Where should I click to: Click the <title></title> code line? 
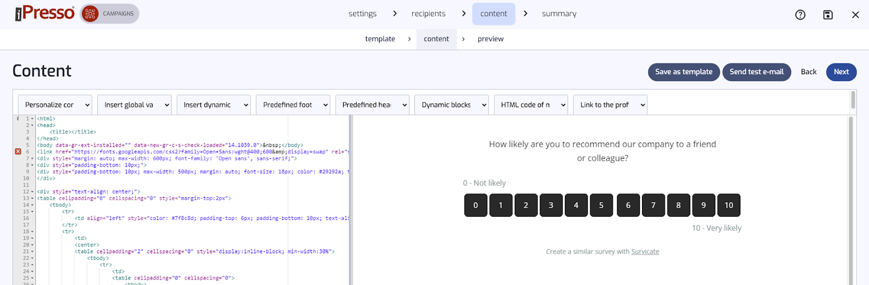point(73,132)
